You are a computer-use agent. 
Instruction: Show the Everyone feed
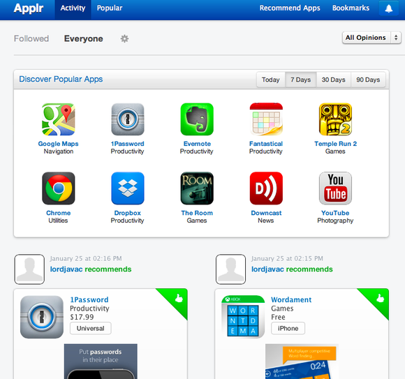83,38
